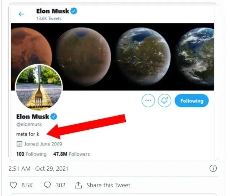Open the 47.8M Followers list
Image resolution: width=228 pixels, height=196 pixels.
pyautogui.click(x=71, y=154)
